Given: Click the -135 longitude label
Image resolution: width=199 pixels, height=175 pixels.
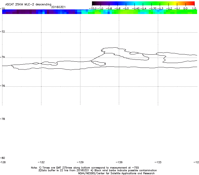Looking at the screenshot, I should click(3, 162).
